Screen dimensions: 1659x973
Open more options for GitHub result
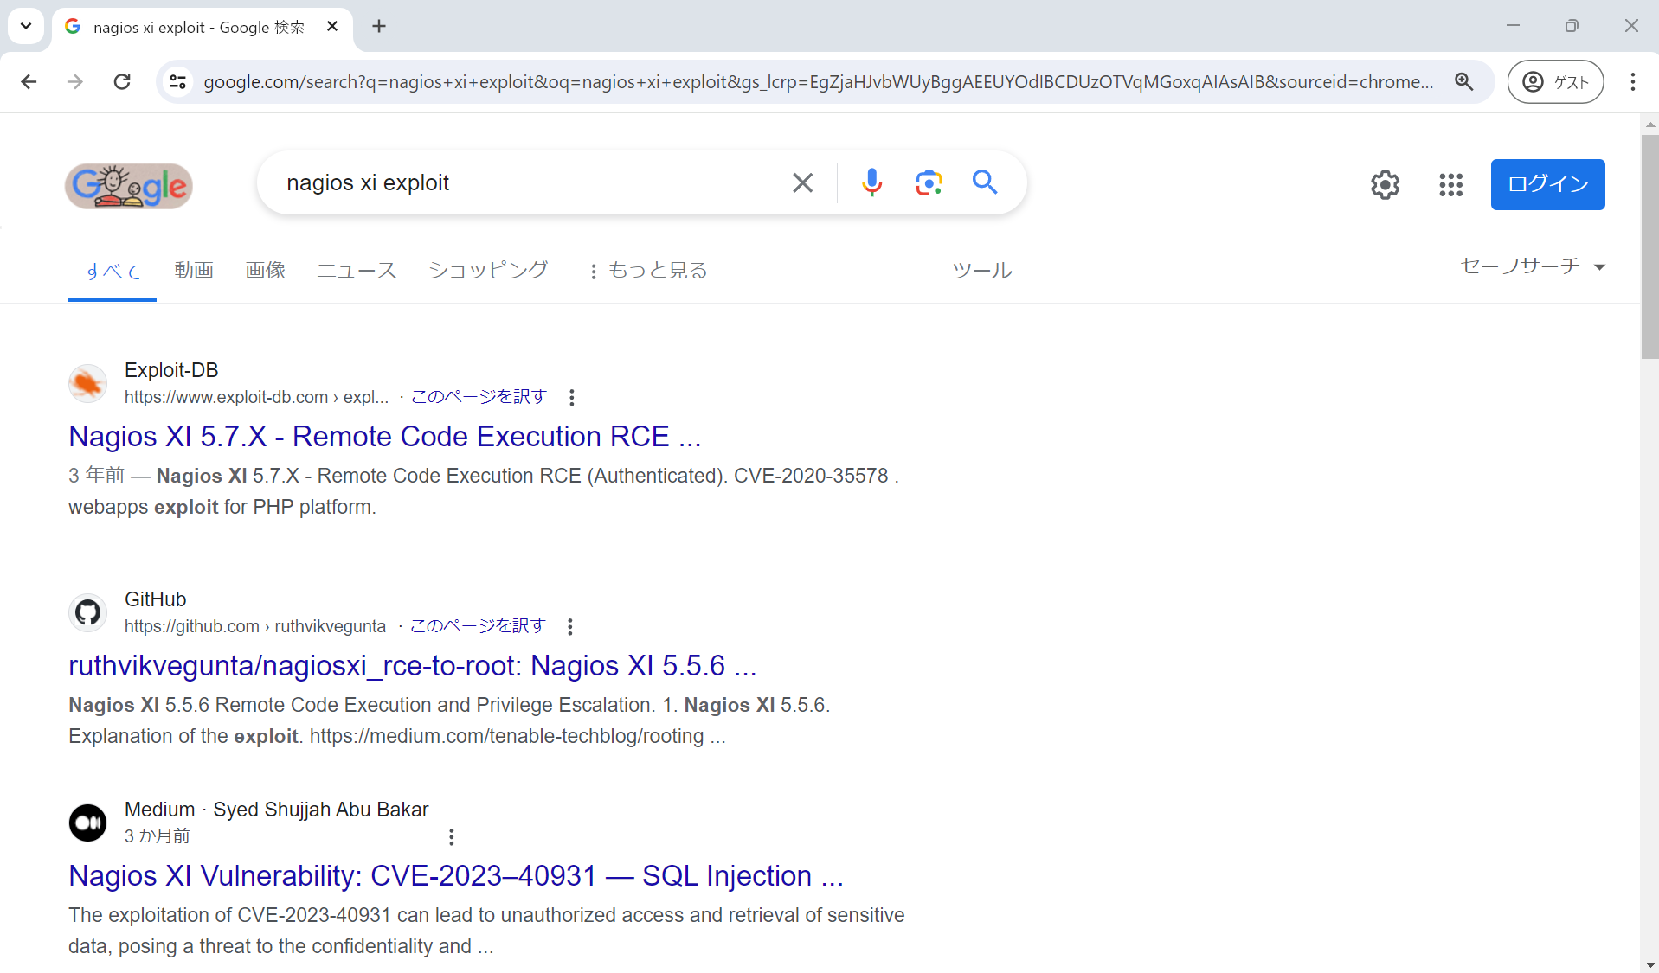pos(569,626)
